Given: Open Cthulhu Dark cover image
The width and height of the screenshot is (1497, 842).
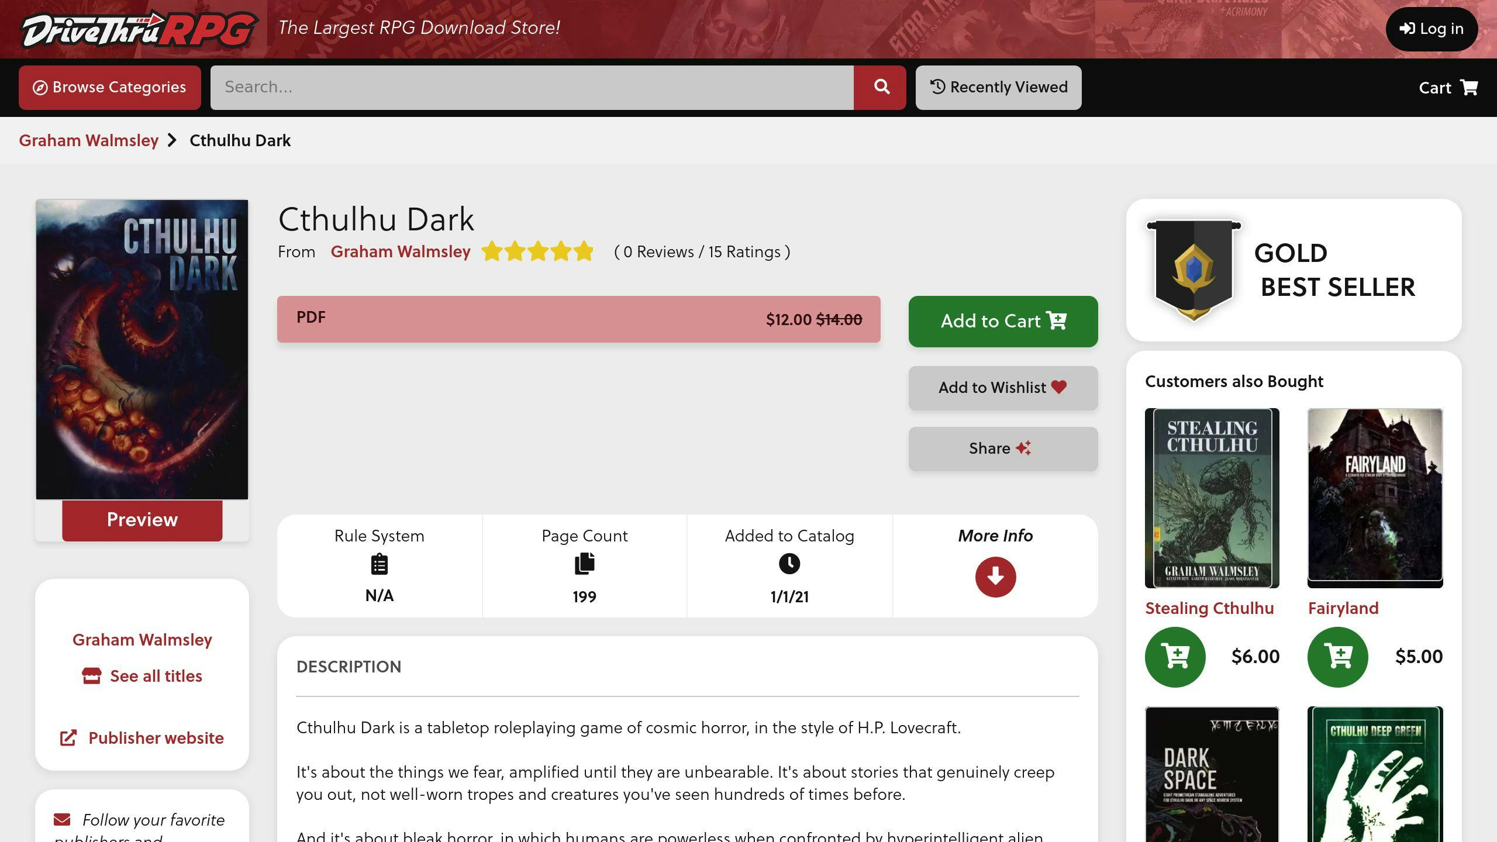Looking at the screenshot, I should pos(142,350).
